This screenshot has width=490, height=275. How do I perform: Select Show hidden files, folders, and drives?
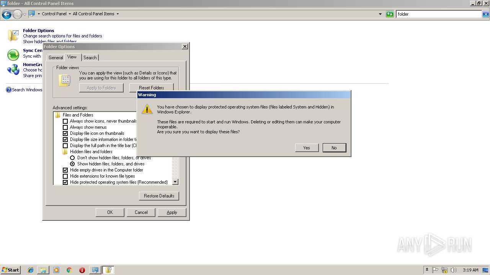72,164
